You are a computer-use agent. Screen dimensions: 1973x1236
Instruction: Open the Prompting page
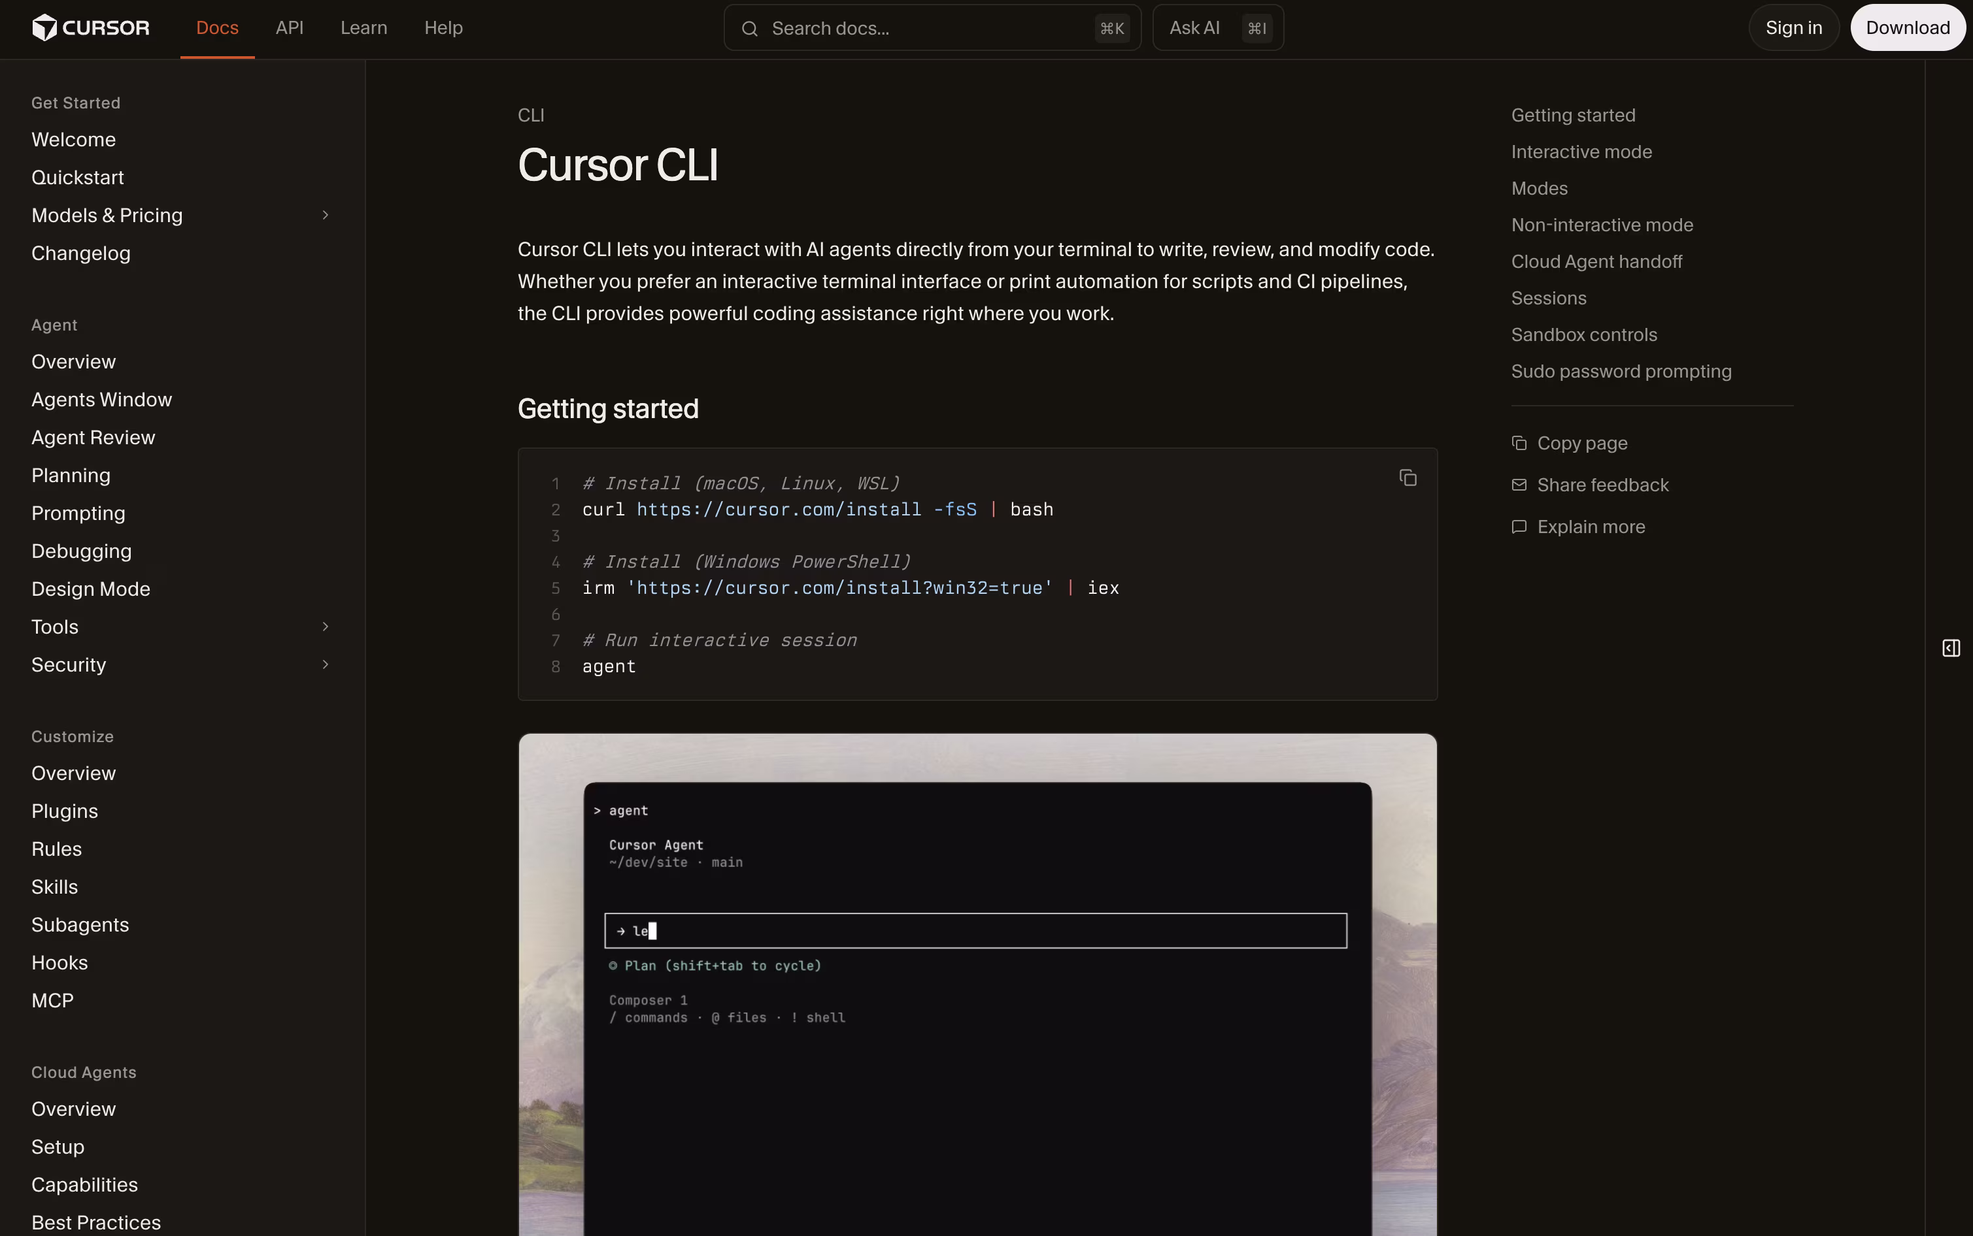click(x=78, y=513)
